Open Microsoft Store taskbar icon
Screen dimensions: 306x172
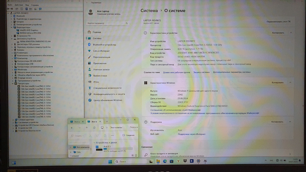(172, 161)
